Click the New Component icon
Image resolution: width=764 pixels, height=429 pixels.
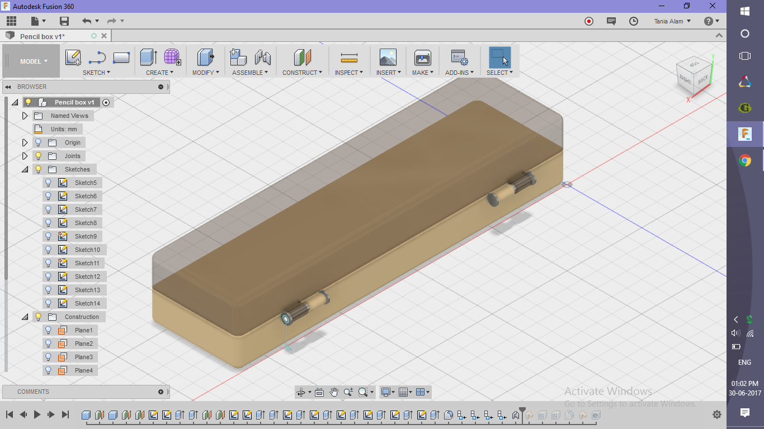coord(239,58)
